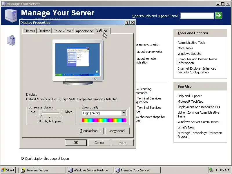This screenshot has width=232, height=174.
Task: Open the Appearance tab
Action: (x=84, y=31)
